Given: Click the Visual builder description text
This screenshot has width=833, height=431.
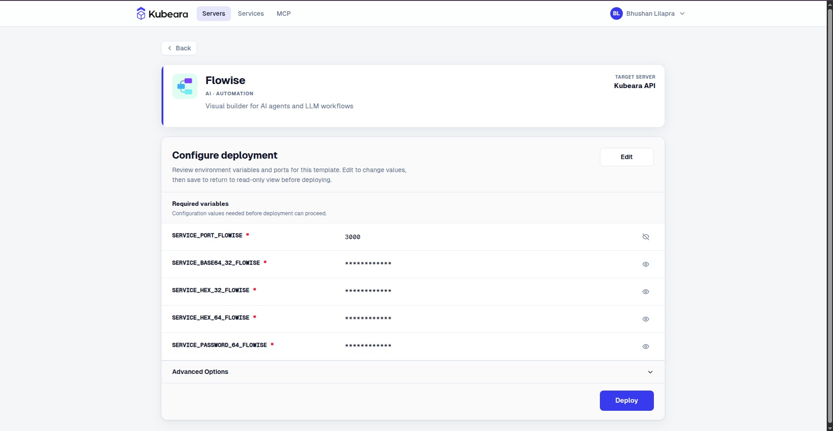Looking at the screenshot, I should (x=279, y=106).
